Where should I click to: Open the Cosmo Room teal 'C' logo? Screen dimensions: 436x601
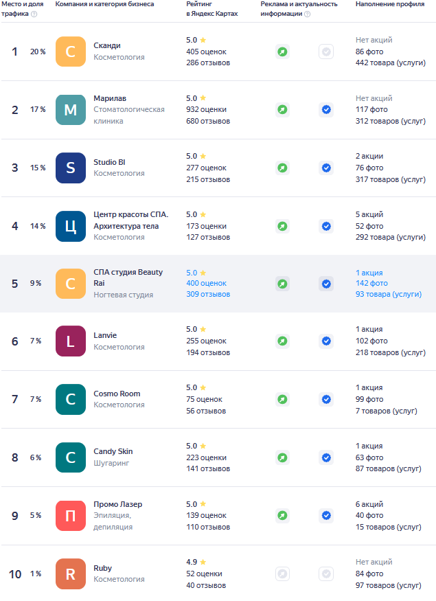coord(71,399)
